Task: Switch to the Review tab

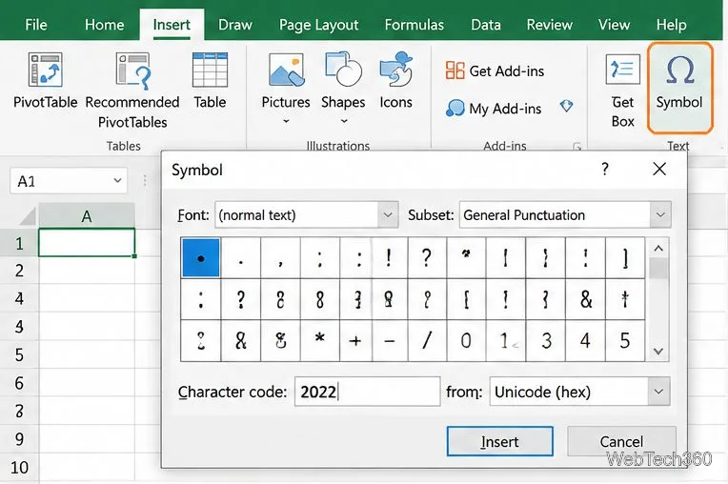Action: tap(549, 24)
